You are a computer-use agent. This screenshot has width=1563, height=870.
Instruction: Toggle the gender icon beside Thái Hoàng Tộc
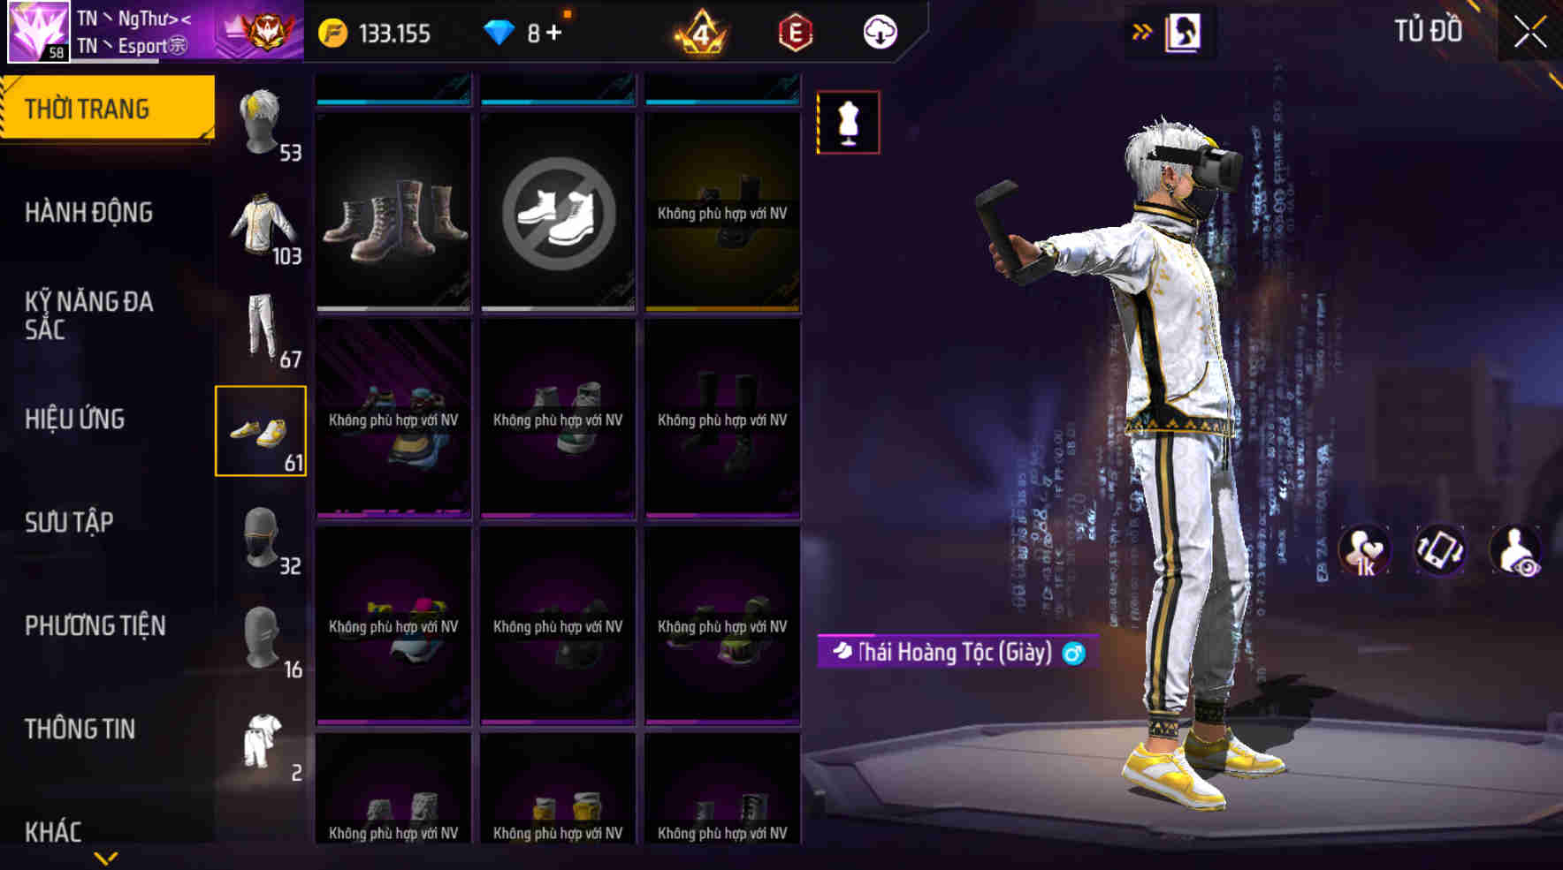coord(1073,654)
